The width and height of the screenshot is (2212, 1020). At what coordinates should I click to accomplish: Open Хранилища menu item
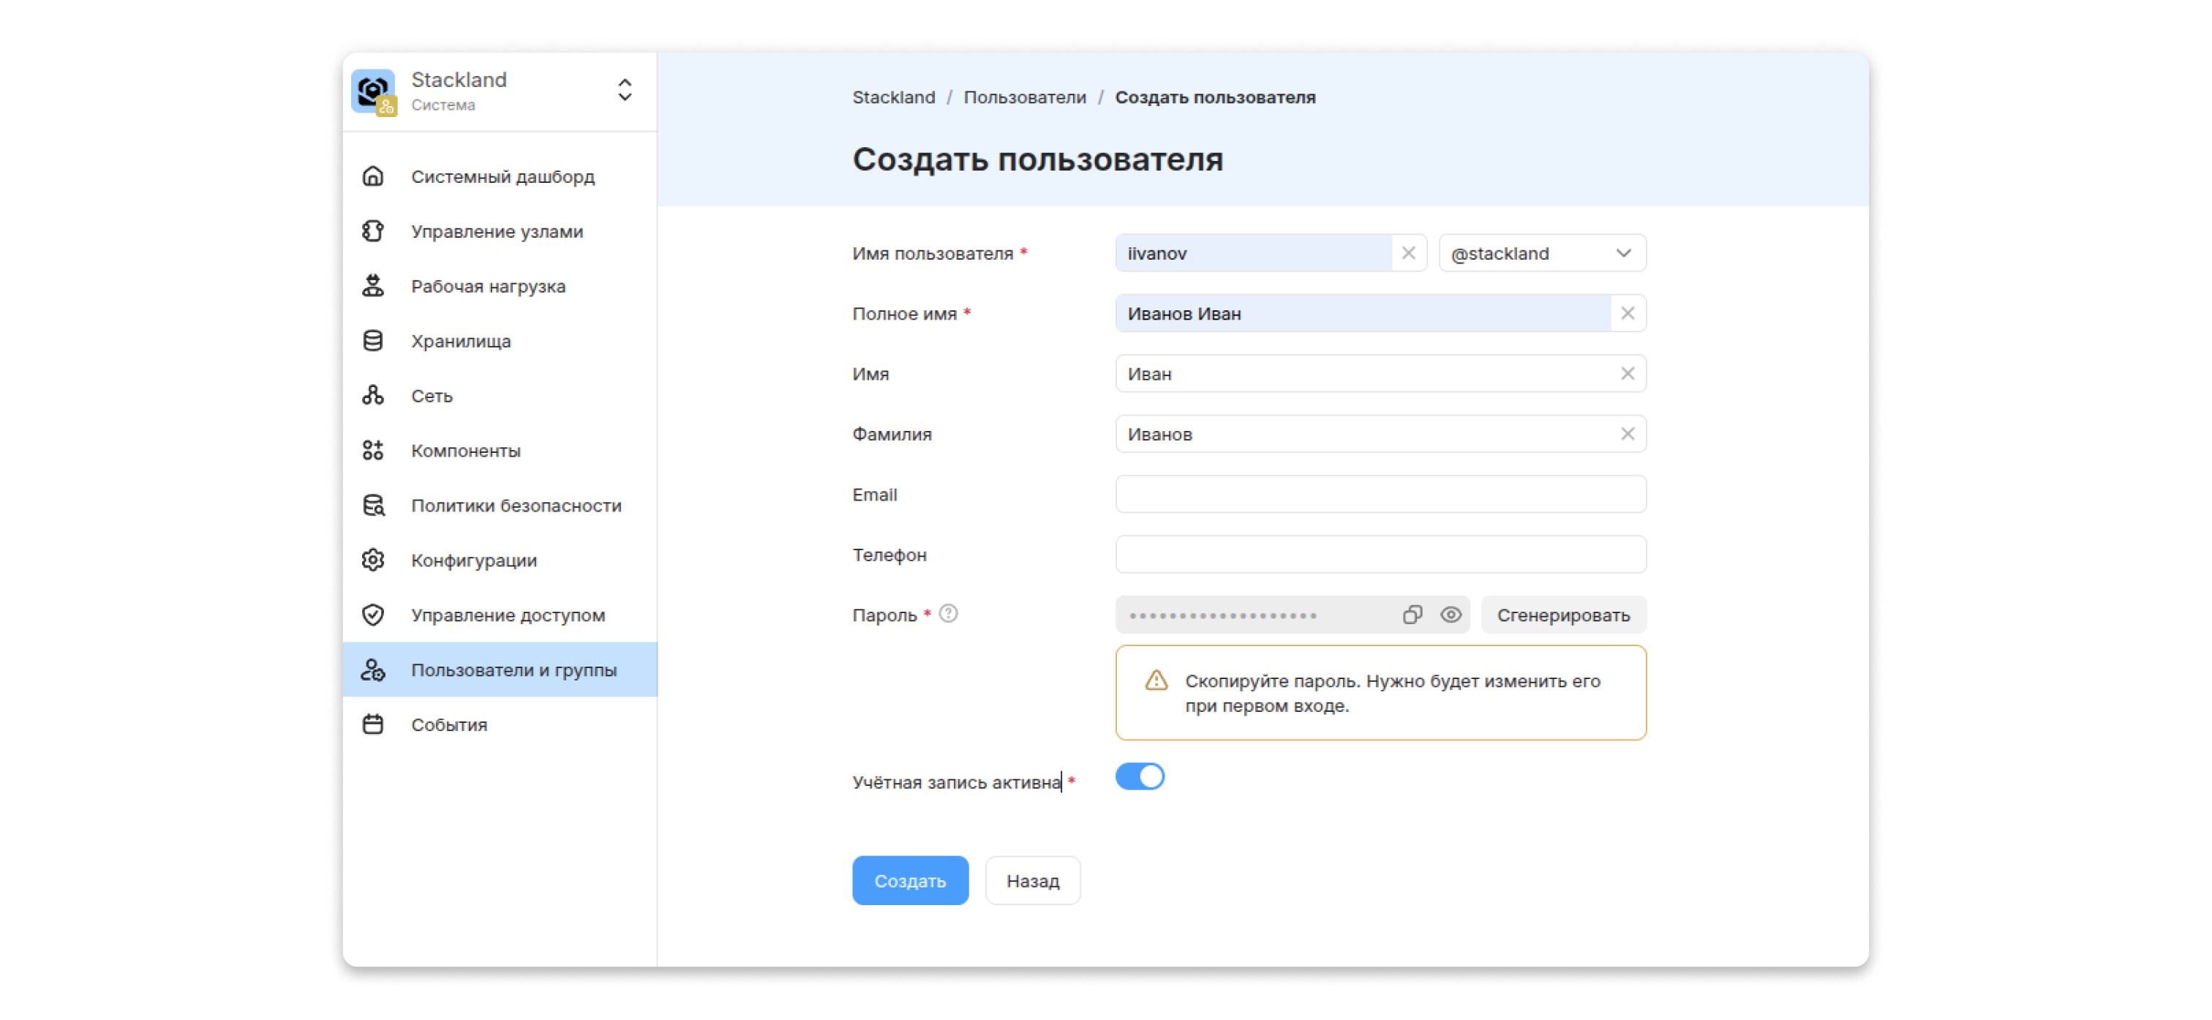pos(500,341)
